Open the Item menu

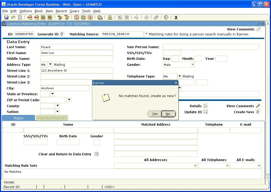coord(49,11)
